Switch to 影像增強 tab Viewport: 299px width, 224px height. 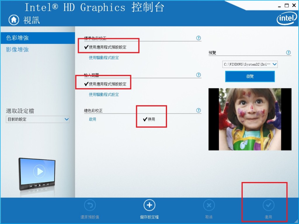[17, 50]
